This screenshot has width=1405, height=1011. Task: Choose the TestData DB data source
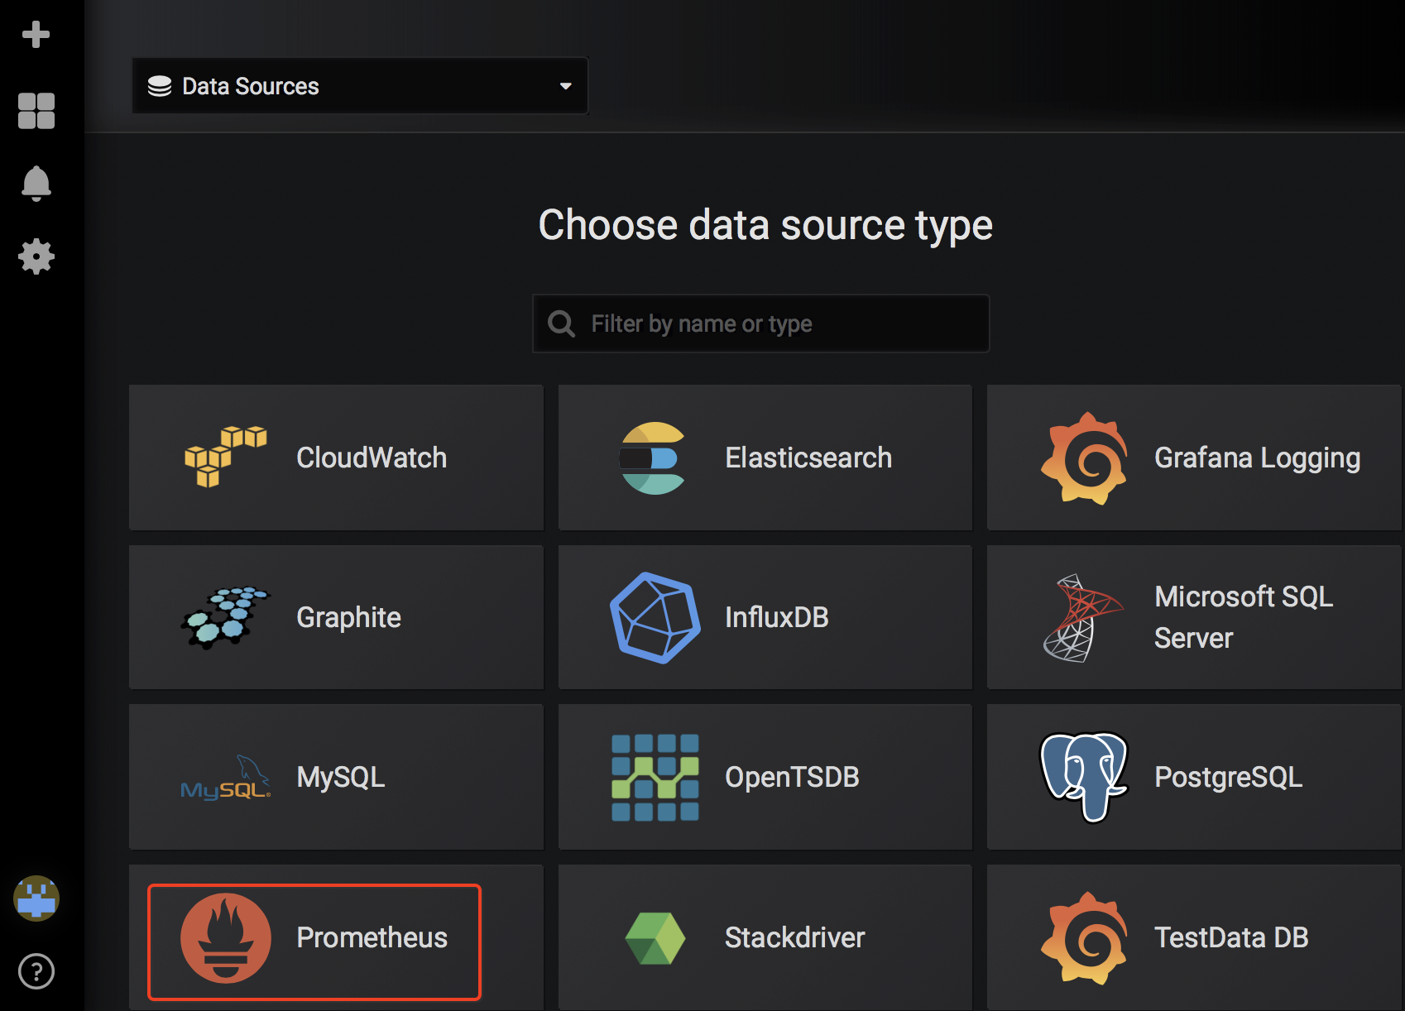click(1193, 937)
